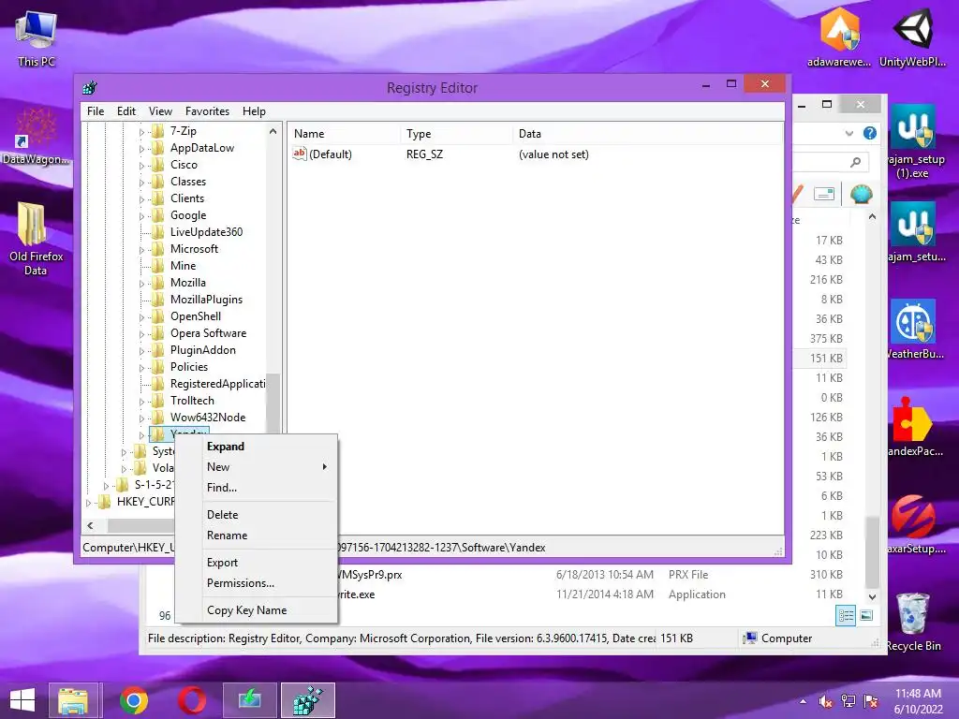Open the DataWagon desktop shortcut
This screenshot has width=959, height=719.
37,136
